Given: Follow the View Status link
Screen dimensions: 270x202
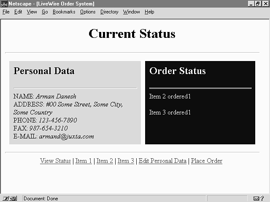Looking at the screenshot, I should point(55,161).
